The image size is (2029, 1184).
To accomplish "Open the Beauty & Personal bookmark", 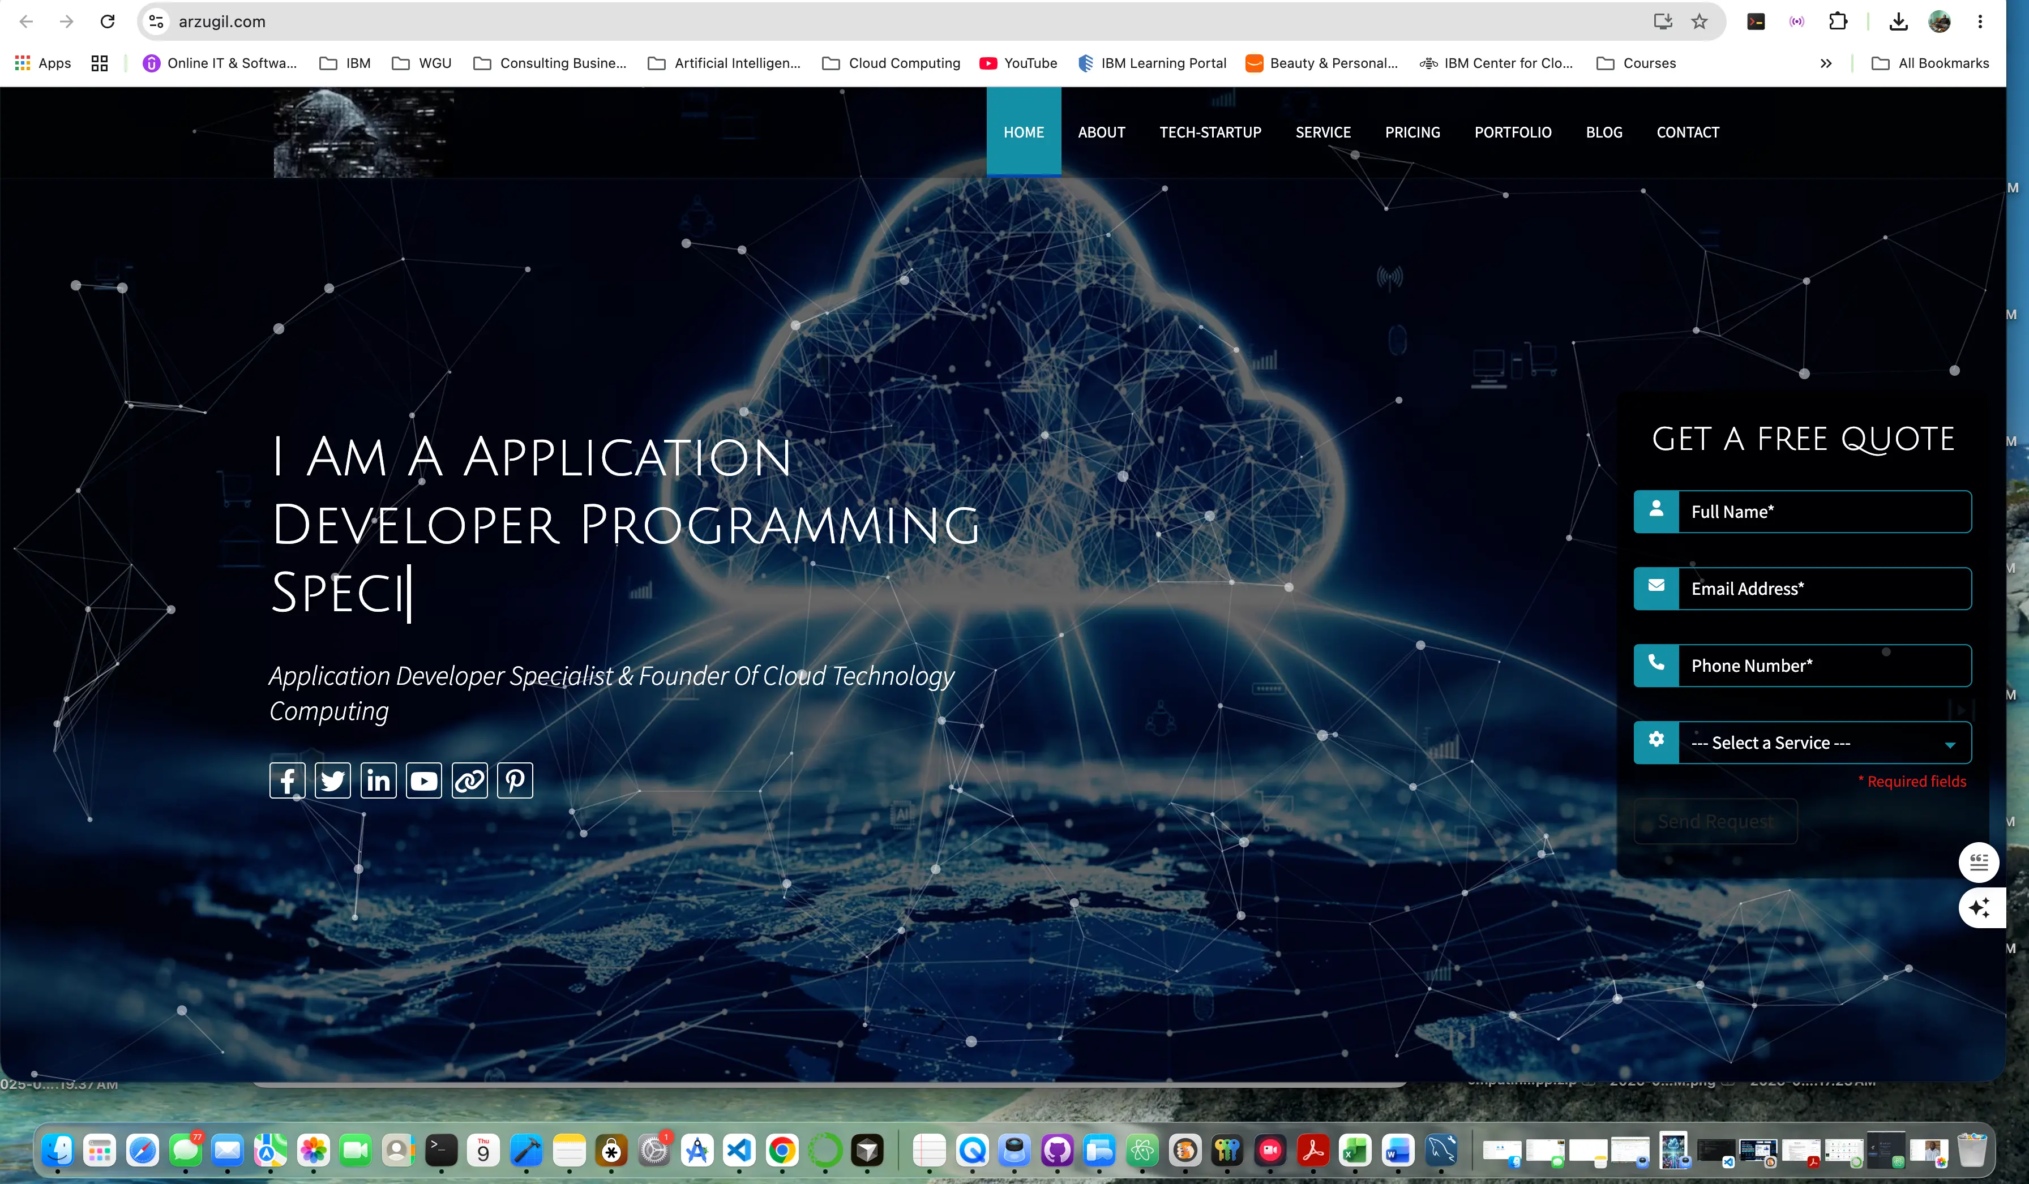I will pos(1321,63).
